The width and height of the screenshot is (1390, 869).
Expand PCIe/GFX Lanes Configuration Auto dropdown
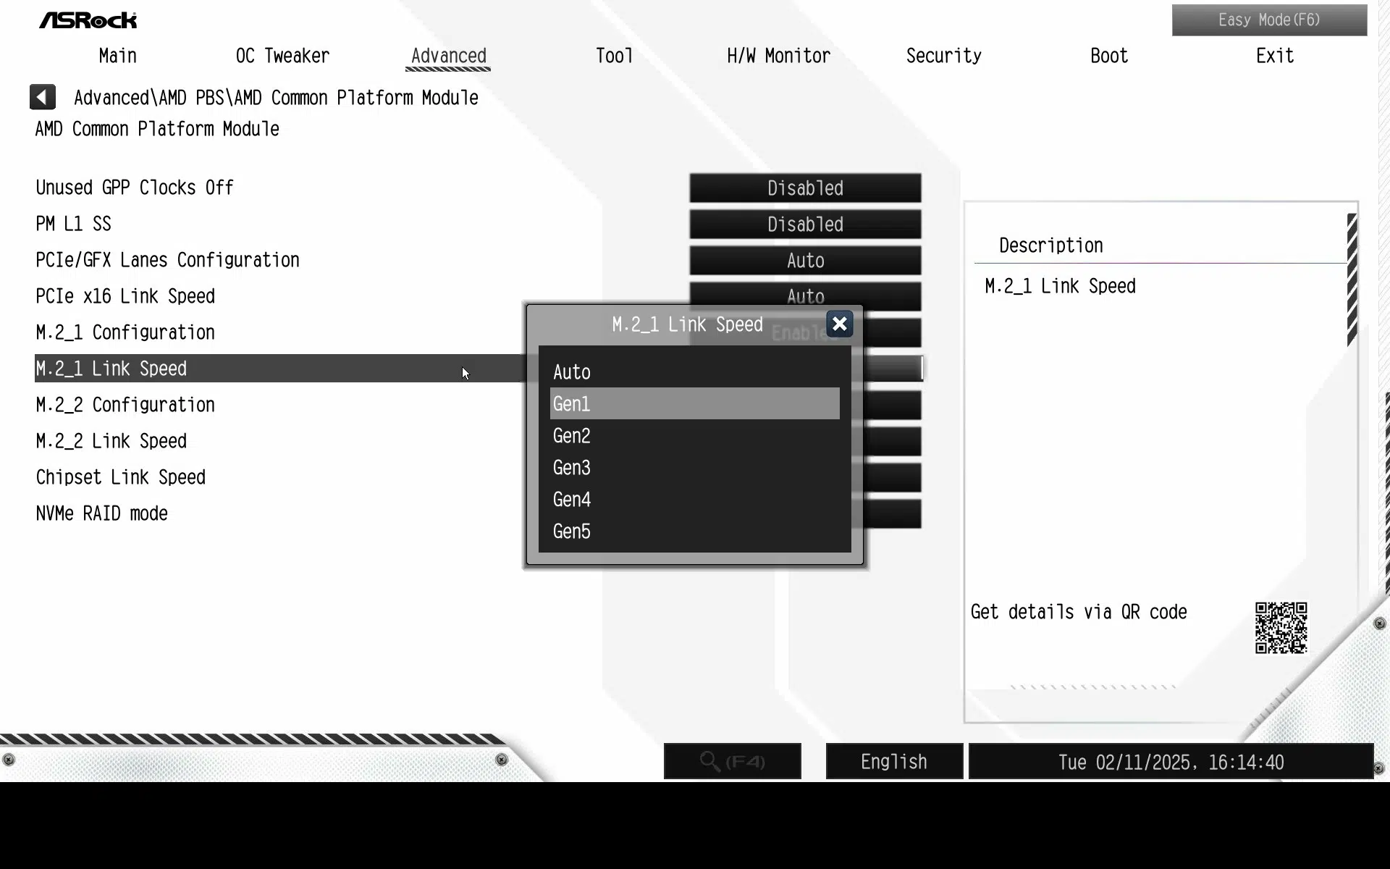tap(805, 261)
